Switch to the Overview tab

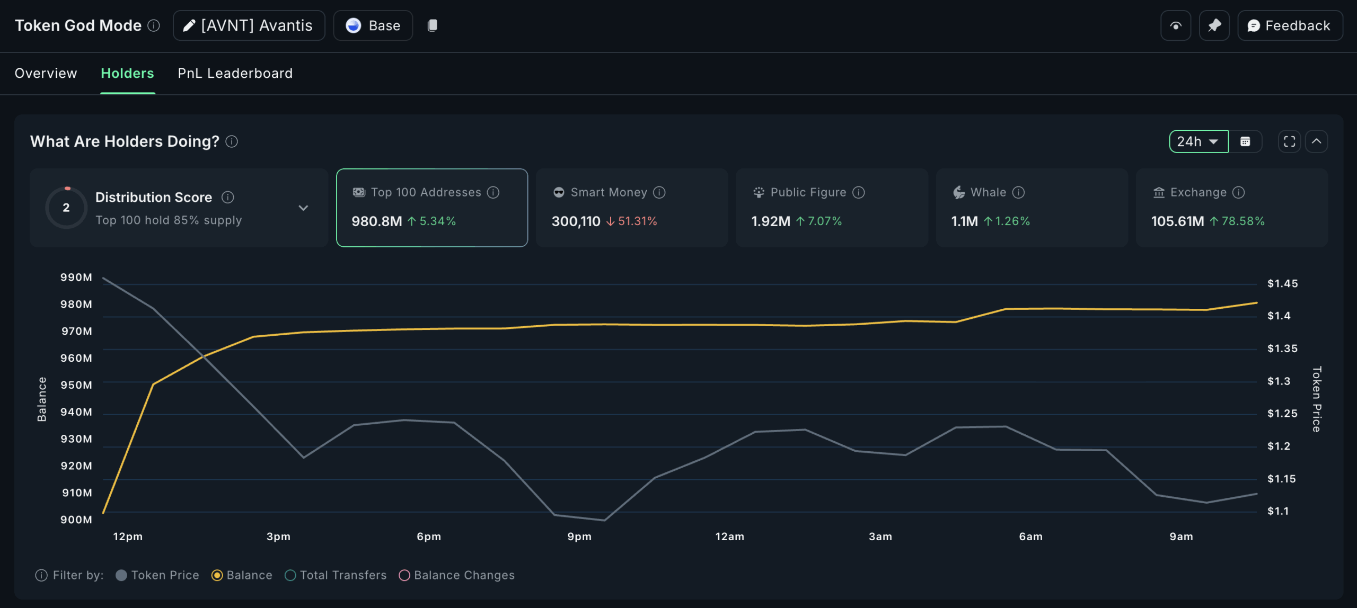[46, 73]
